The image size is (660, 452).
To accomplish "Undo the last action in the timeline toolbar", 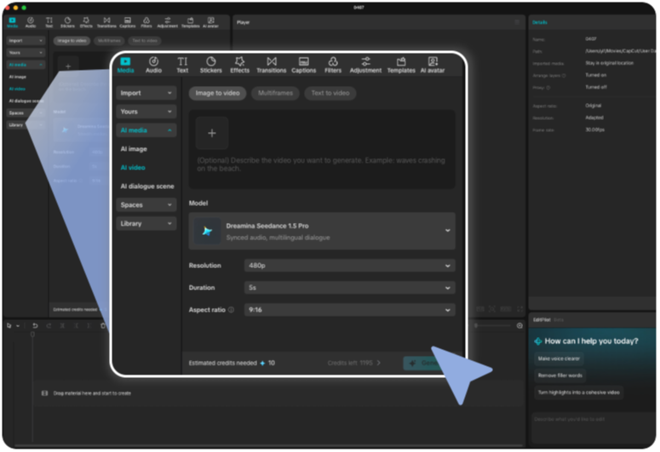I will (x=35, y=326).
